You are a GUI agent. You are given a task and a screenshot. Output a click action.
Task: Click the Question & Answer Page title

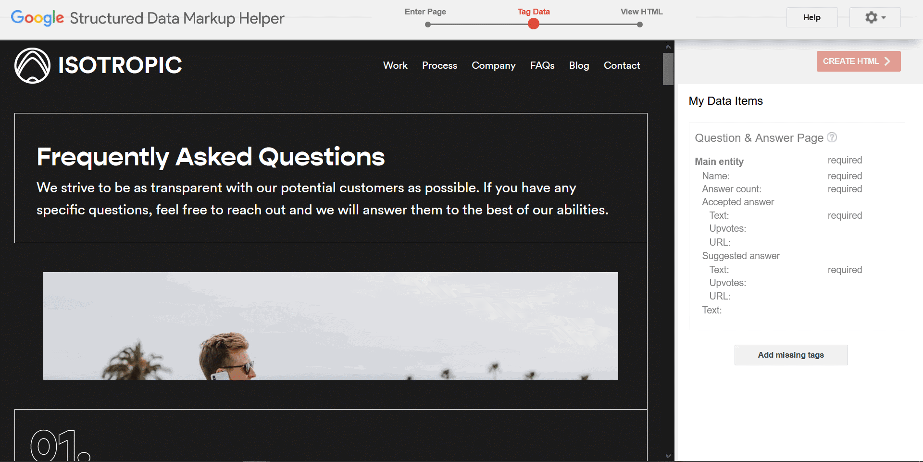point(759,138)
